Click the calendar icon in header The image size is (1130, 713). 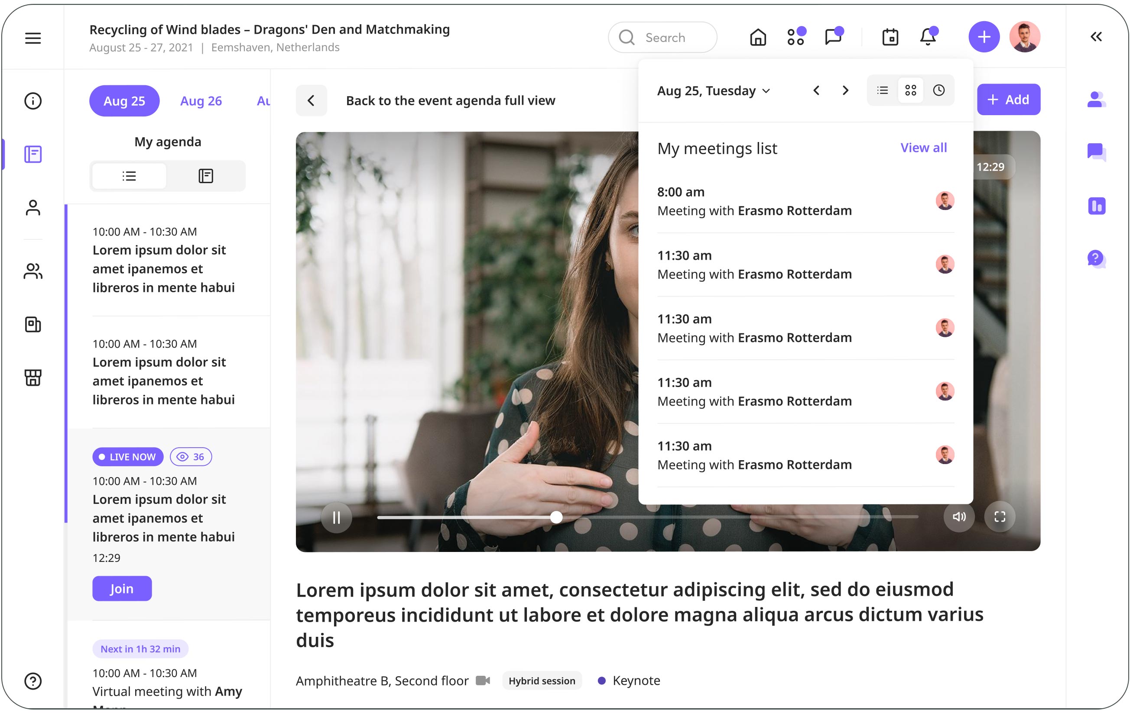point(890,37)
